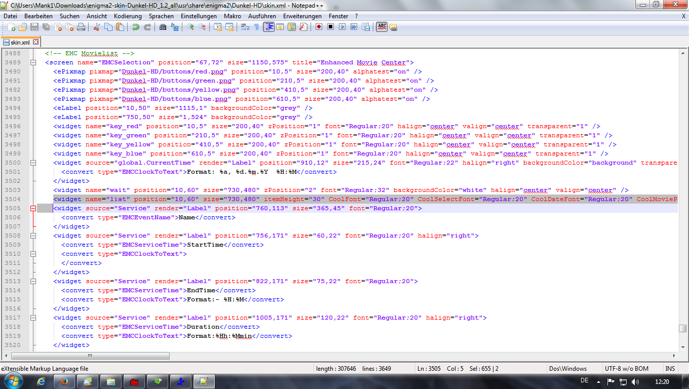Viewport: 689px width, 389px height.
Task: Play back the recorded macro
Action: coord(342,27)
